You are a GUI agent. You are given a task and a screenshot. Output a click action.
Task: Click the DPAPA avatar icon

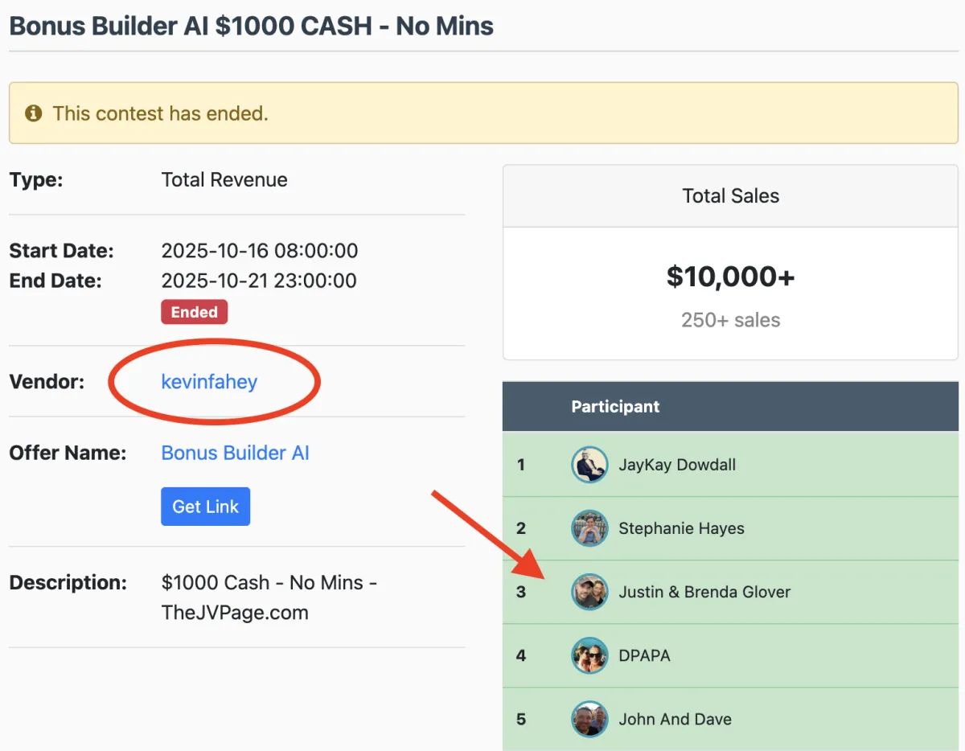(x=589, y=655)
